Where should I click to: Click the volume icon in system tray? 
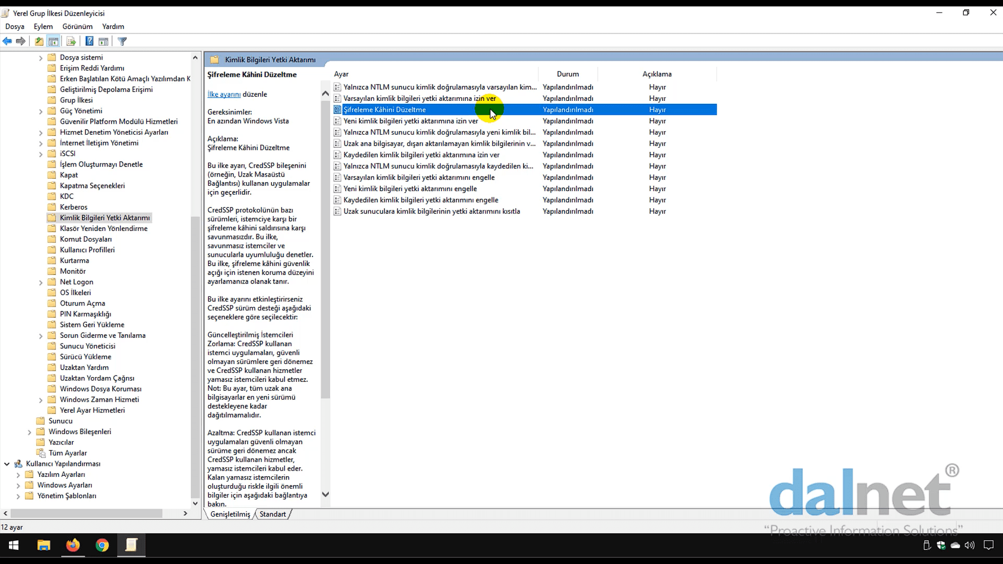click(x=970, y=545)
